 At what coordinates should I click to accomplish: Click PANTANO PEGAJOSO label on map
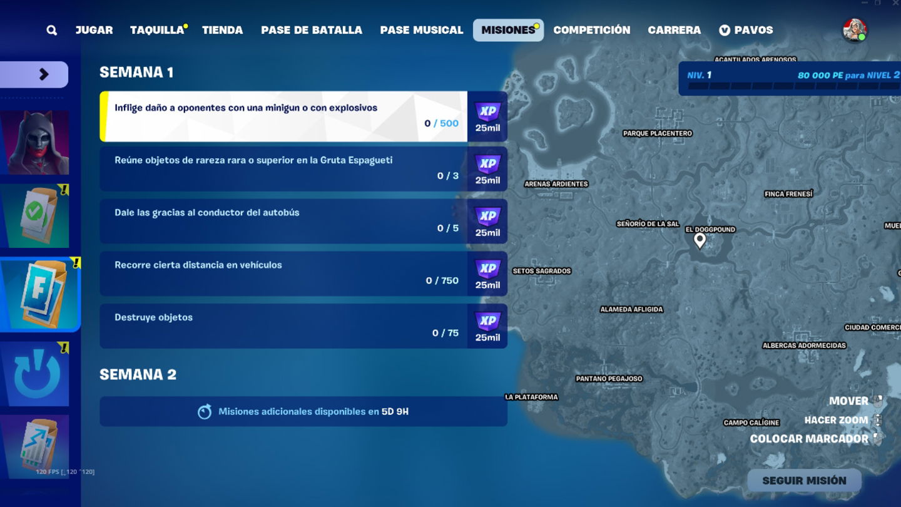609,379
